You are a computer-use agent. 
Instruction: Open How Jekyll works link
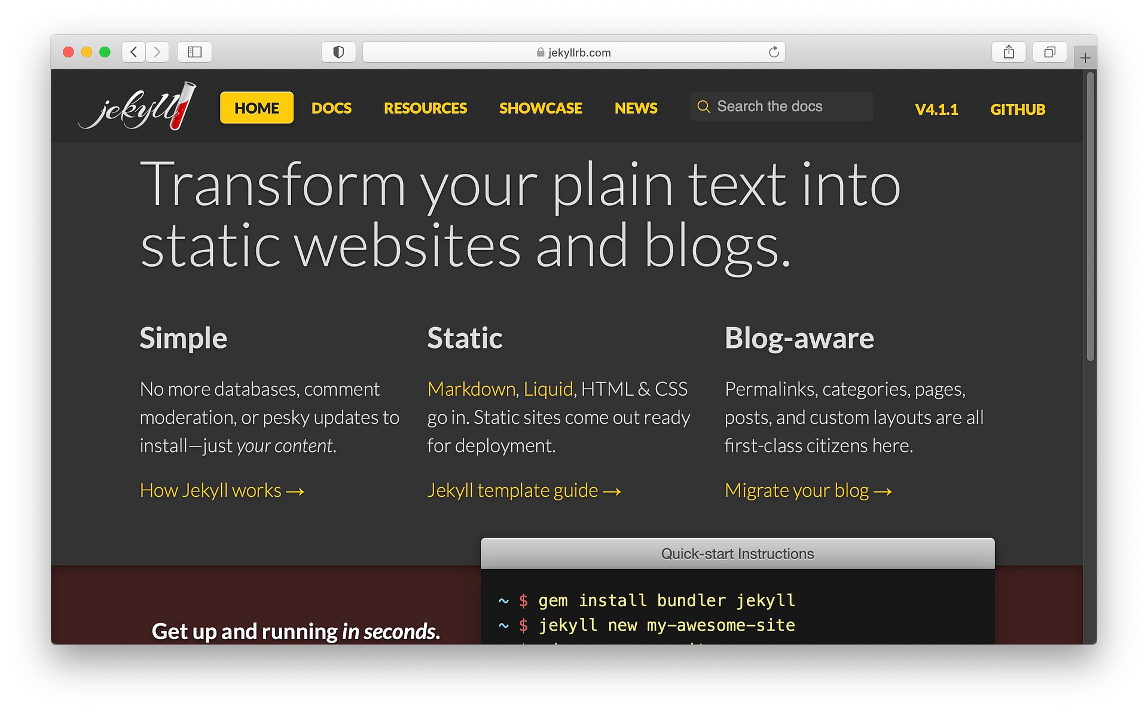tap(222, 490)
